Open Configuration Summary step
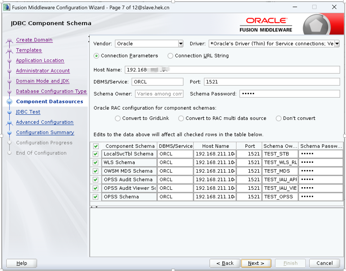Screen dimensions: 346x271 coord(45,132)
